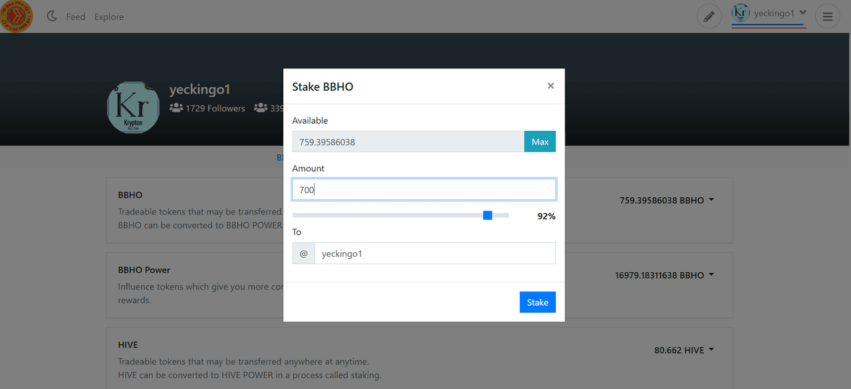The height and width of the screenshot is (389, 851).
Task: Toggle night mode with the moon icon
Action: tap(52, 16)
